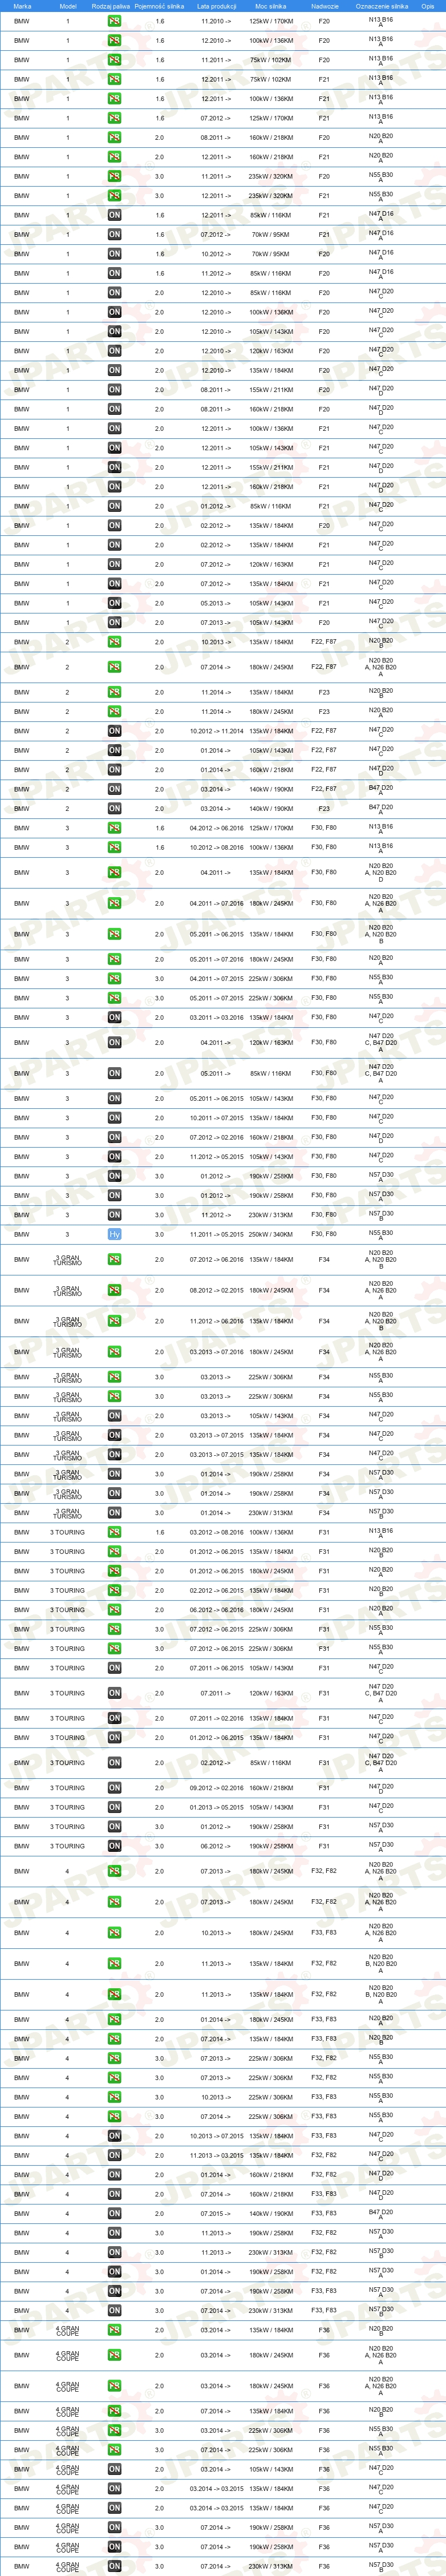Viewport: 446px width, 2576px height.
Task: Click petrol icon in 11.2011 75kW/102KM F20 row
Action: 114,60
